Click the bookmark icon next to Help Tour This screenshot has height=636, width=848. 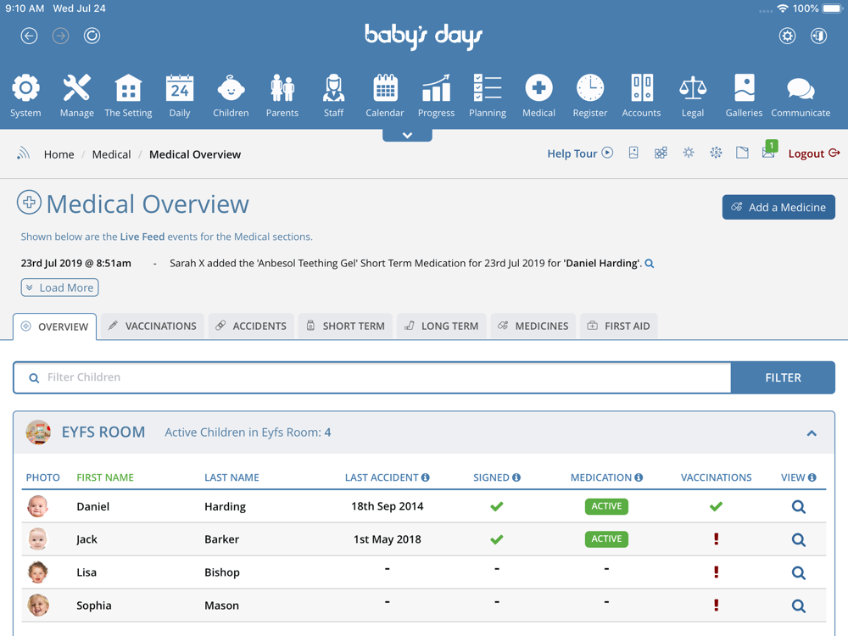[633, 153]
